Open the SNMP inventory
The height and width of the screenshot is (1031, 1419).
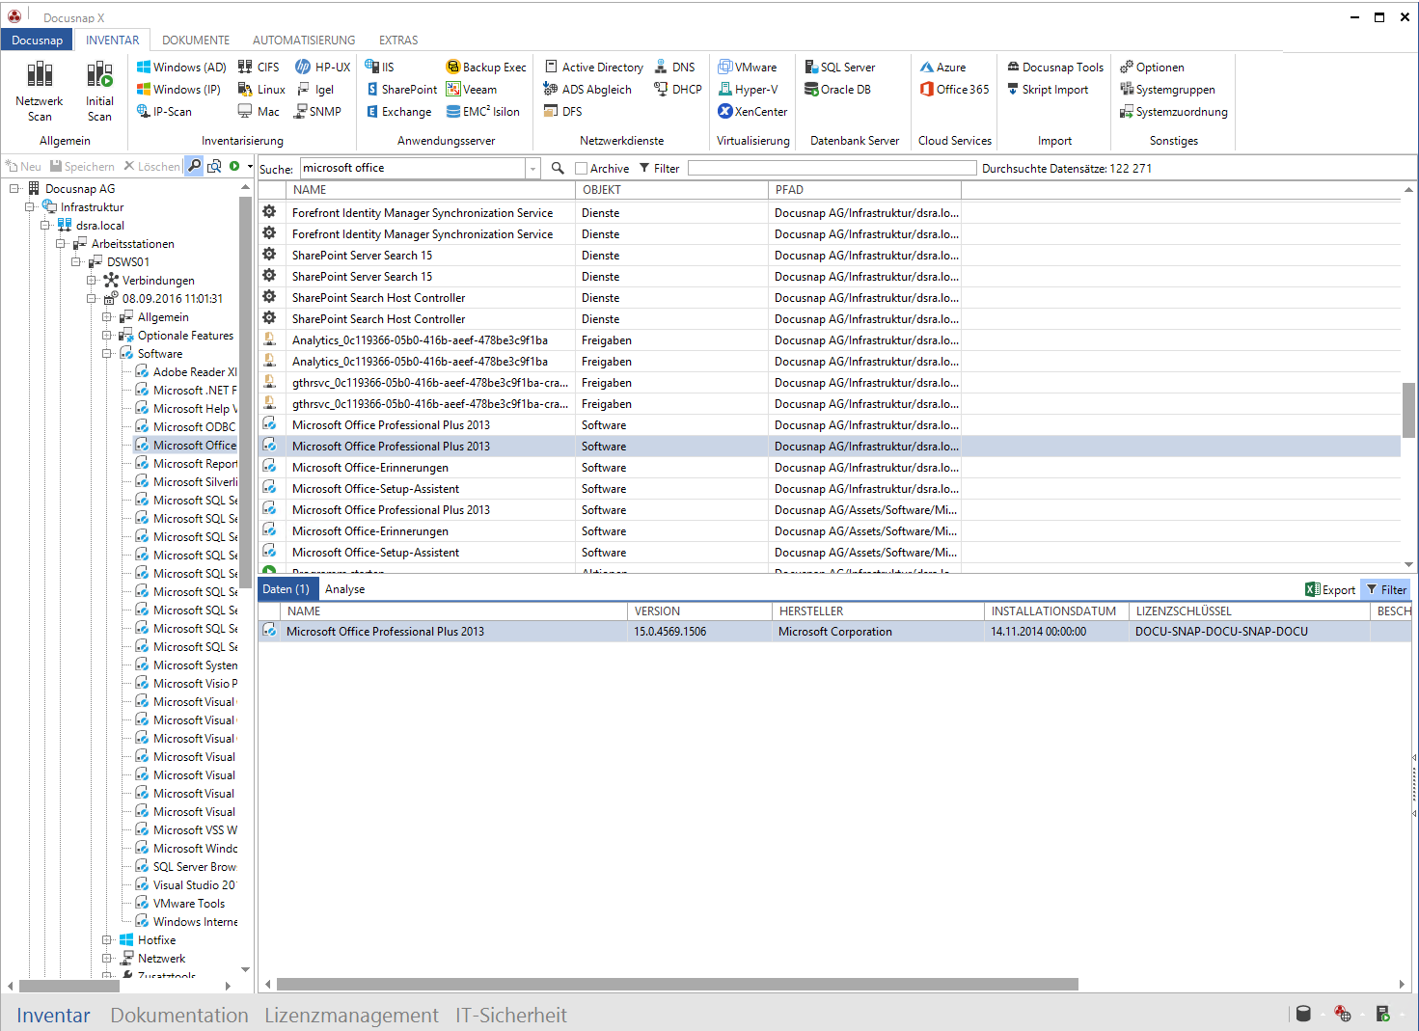coord(318,111)
